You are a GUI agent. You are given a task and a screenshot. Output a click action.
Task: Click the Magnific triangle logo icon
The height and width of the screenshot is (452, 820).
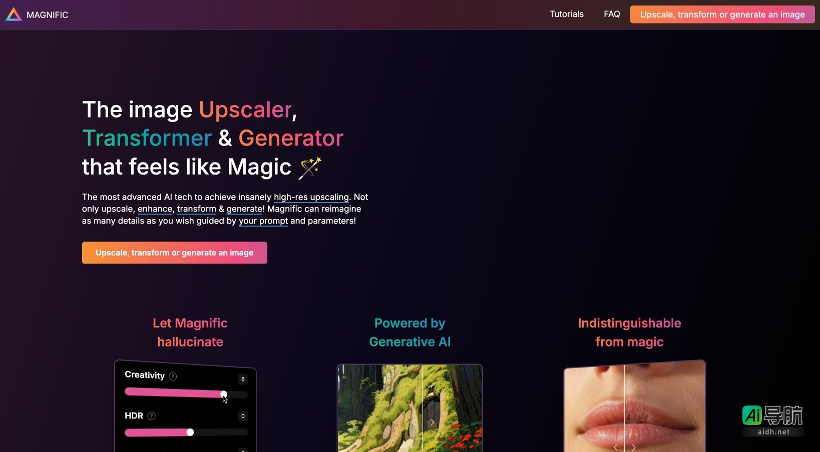[14, 14]
